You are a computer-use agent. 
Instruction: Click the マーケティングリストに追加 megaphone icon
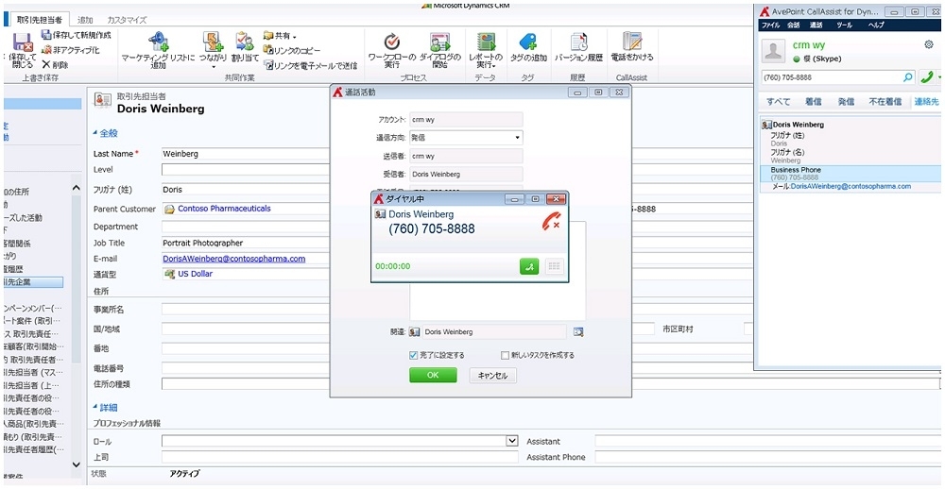158,42
